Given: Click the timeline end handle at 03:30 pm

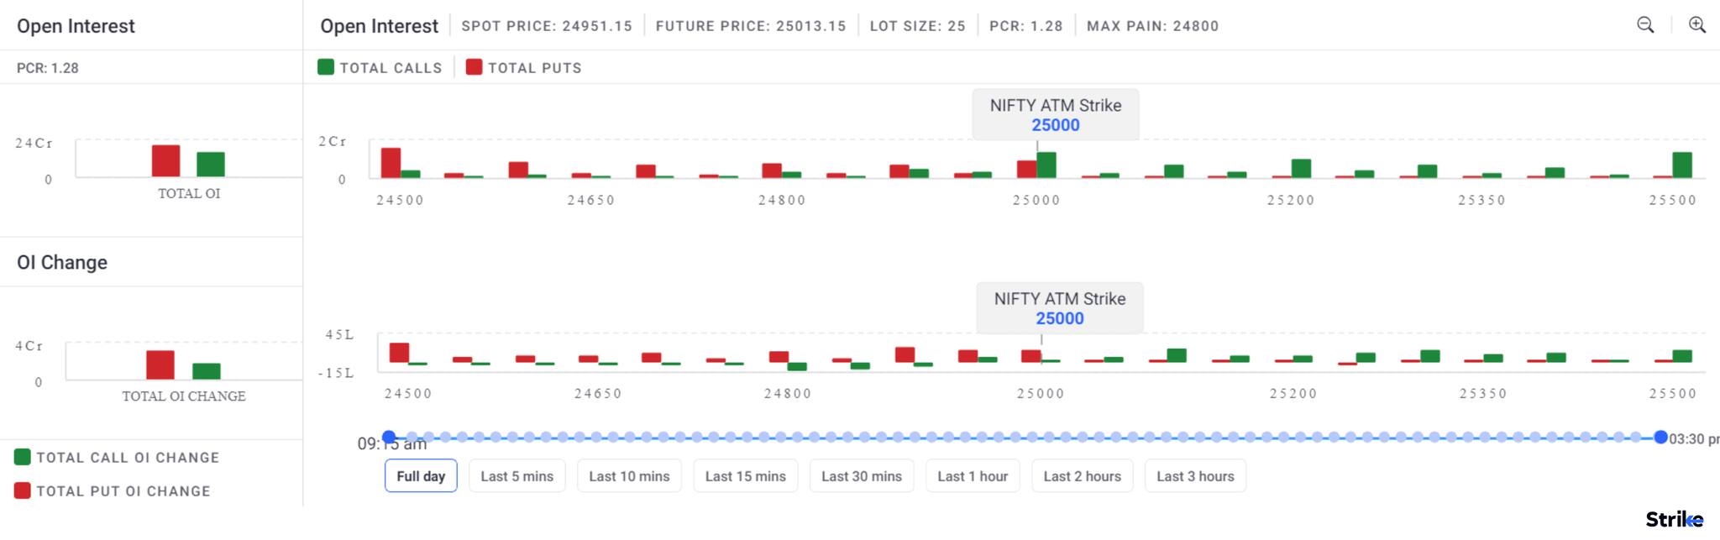Looking at the screenshot, I should click(1660, 437).
